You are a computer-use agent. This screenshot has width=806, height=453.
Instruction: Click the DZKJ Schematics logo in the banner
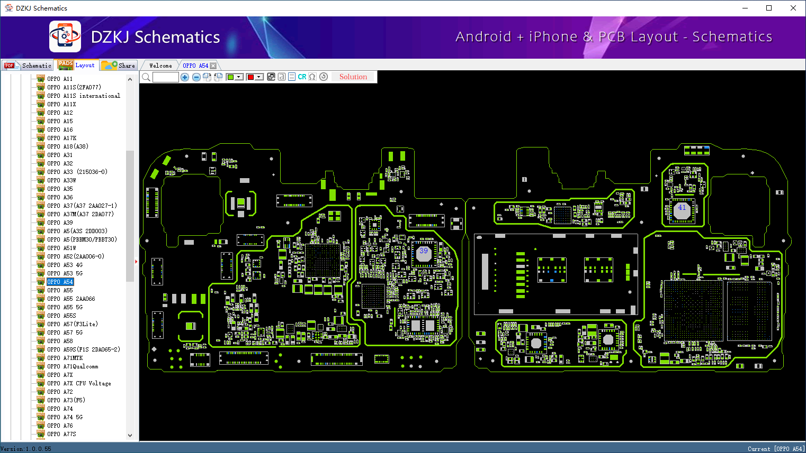[x=65, y=36]
